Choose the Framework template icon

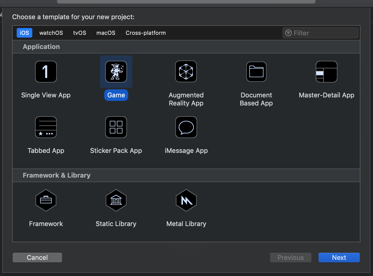(x=46, y=200)
